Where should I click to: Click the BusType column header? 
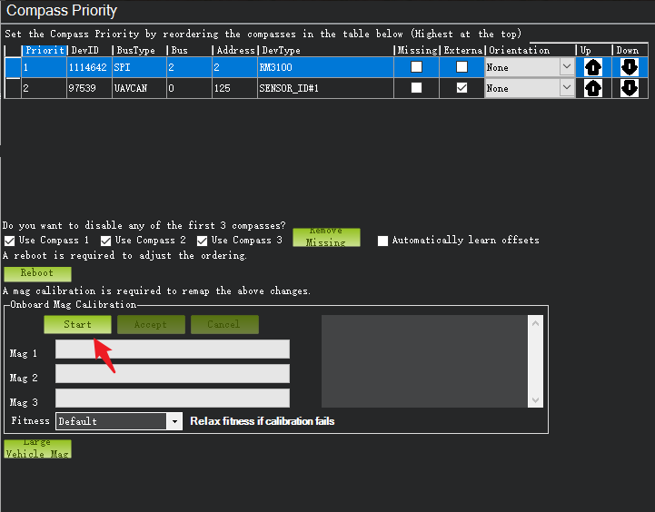tap(138, 50)
